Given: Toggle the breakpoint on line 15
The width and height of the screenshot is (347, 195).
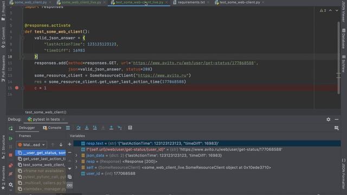Looking at the screenshot, I should point(17,88).
